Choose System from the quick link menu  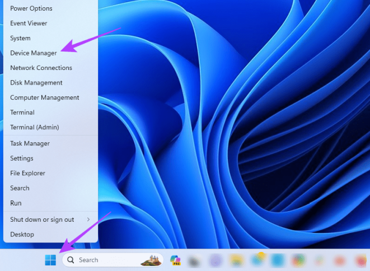[x=20, y=38]
